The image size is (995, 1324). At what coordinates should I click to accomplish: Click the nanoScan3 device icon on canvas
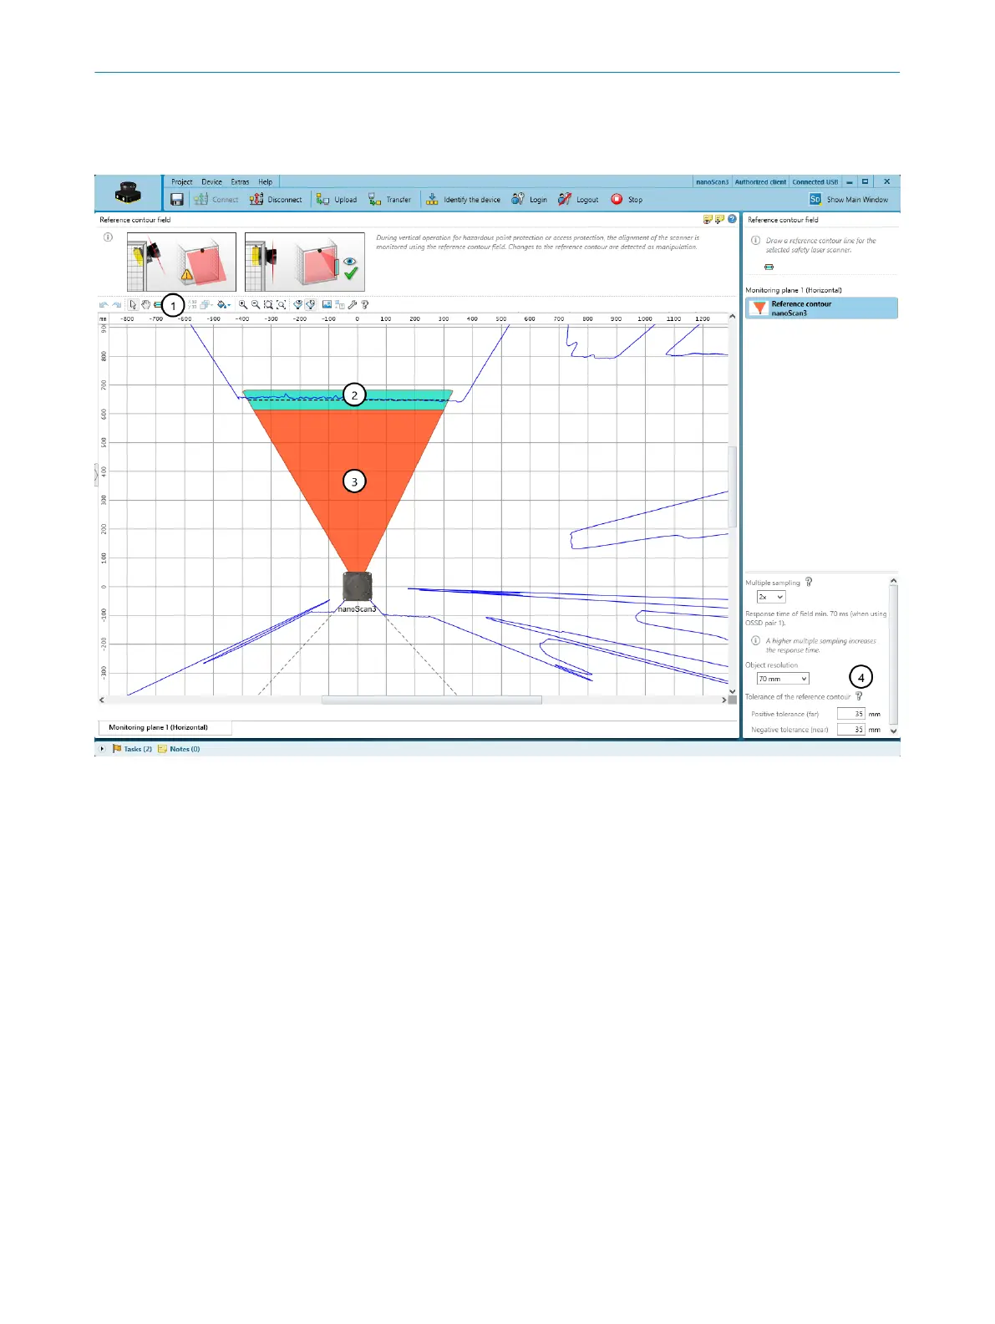point(358,587)
